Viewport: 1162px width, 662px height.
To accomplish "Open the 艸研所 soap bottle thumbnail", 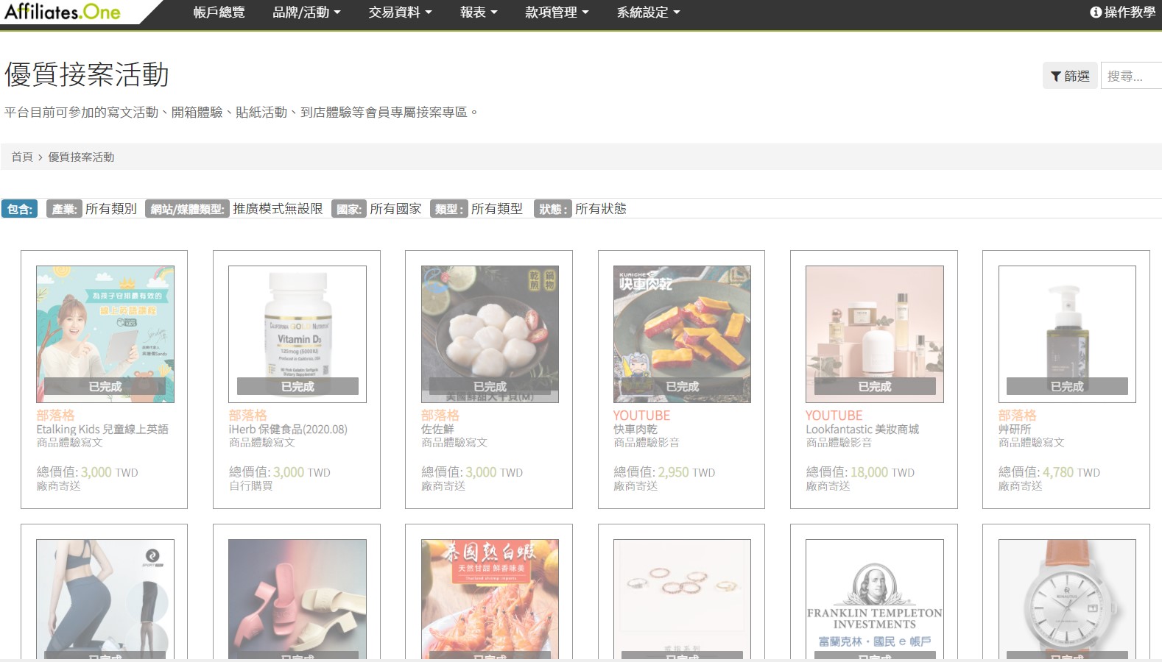I will (1067, 334).
